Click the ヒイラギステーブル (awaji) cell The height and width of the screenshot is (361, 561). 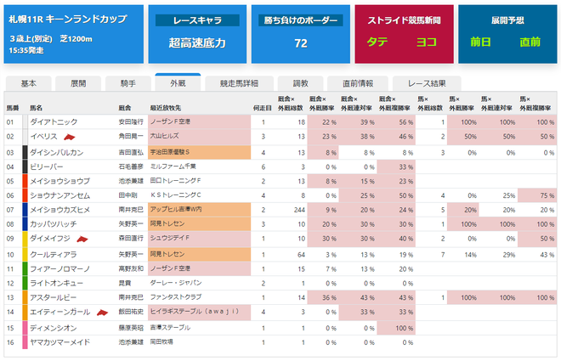coord(199,312)
